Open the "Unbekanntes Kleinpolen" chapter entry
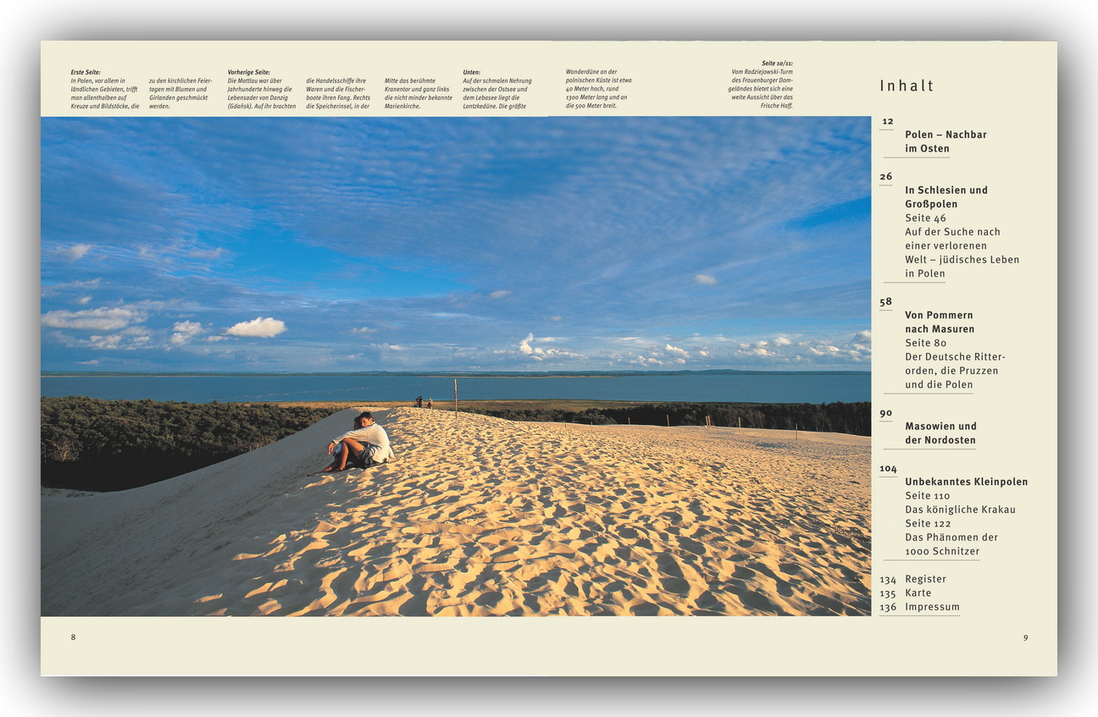 [x=966, y=482]
